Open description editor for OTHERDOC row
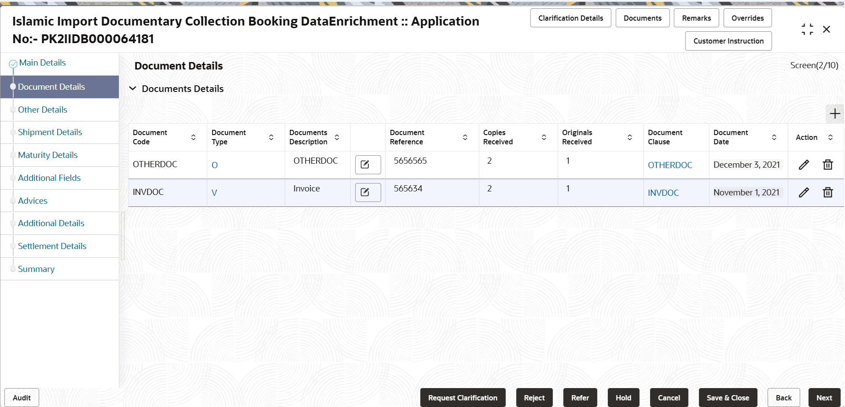Image resolution: width=845 pixels, height=407 pixels. point(367,165)
